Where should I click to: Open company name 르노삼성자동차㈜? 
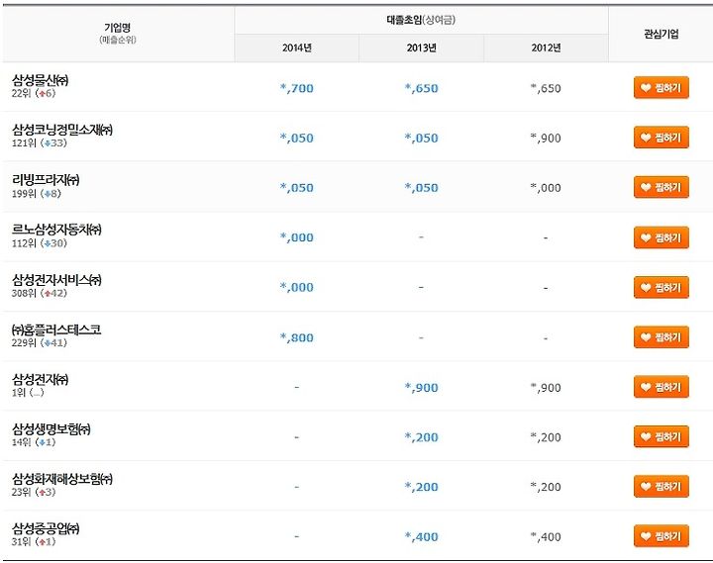(56, 230)
